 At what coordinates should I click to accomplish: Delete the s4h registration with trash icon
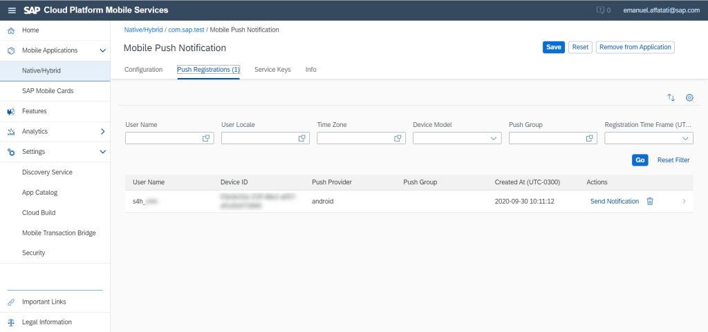pos(650,202)
